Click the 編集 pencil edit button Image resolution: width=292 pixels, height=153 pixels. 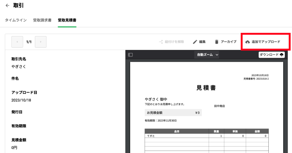tap(199, 42)
